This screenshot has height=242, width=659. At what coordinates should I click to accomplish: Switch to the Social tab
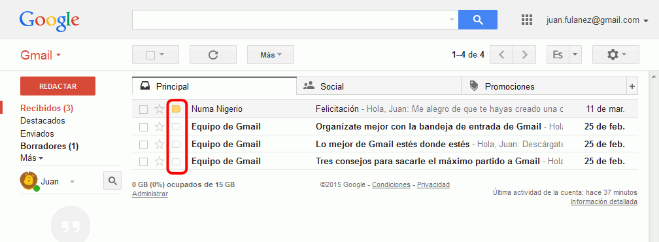[x=379, y=86]
